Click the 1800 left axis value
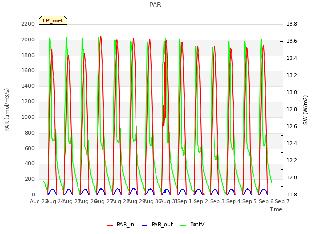 click(x=28, y=55)
